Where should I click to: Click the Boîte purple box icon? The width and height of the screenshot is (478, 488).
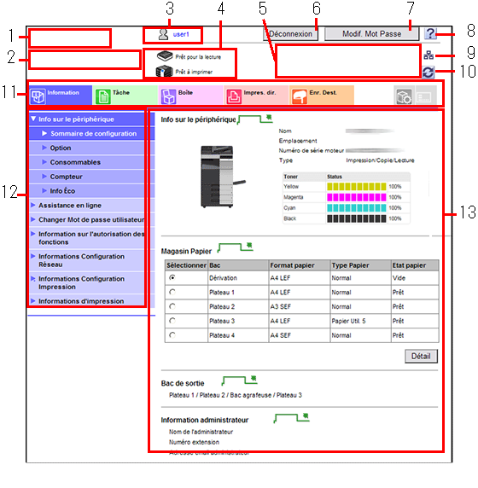[168, 96]
